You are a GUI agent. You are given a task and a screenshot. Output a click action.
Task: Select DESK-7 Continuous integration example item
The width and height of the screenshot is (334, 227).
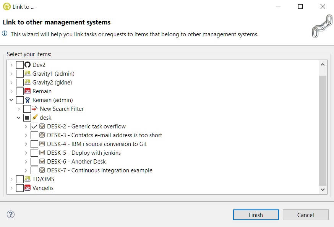click(112, 170)
